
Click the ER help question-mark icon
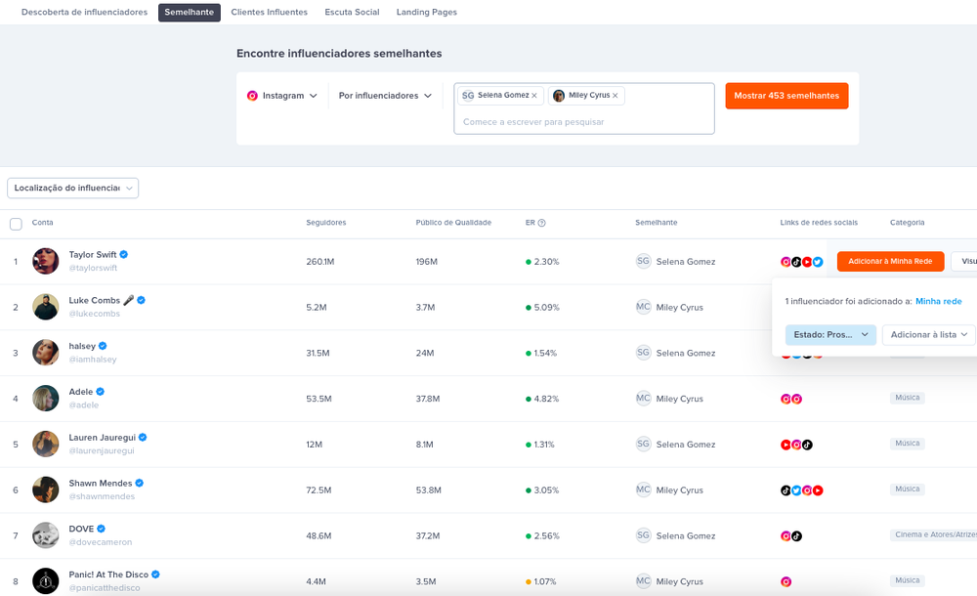(541, 223)
